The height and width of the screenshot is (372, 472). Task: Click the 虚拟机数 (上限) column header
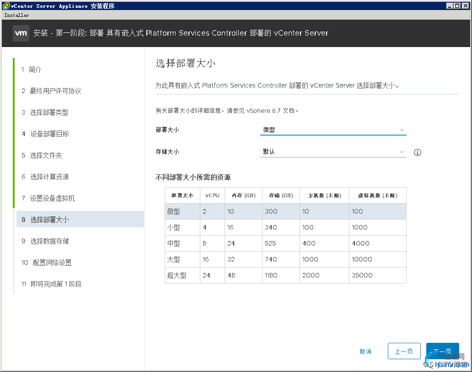pyautogui.click(x=378, y=195)
